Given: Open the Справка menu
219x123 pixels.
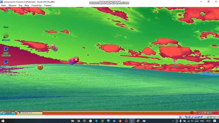Looking at the screenshot, I should [x=48, y=5].
